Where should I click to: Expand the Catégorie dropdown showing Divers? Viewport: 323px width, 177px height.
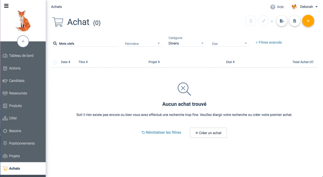tap(186, 43)
